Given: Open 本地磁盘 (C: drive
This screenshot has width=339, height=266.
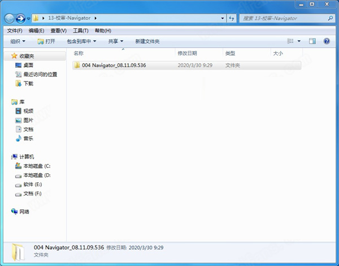Looking at the screenshot, I should (x=37, y=166).
